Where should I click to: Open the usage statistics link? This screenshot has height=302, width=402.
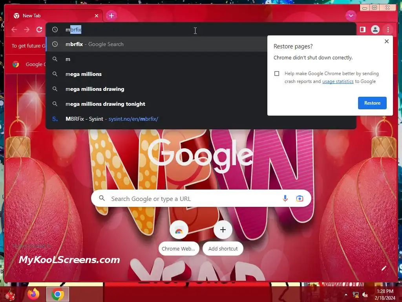(x=338, y=81)
